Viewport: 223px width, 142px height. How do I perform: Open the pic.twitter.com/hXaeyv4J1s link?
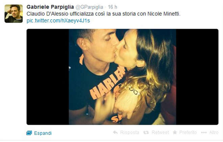(x=58, y=21)
